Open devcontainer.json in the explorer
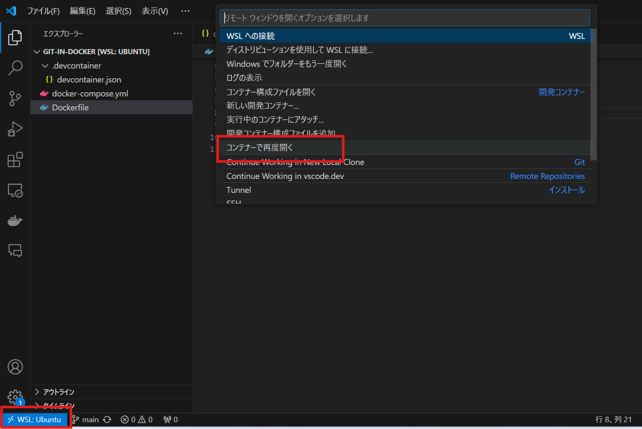Viewport: 642px width, 429px height. (112, 80)
